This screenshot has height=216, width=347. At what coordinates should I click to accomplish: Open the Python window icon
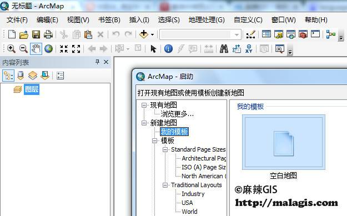tap(315, 34)
